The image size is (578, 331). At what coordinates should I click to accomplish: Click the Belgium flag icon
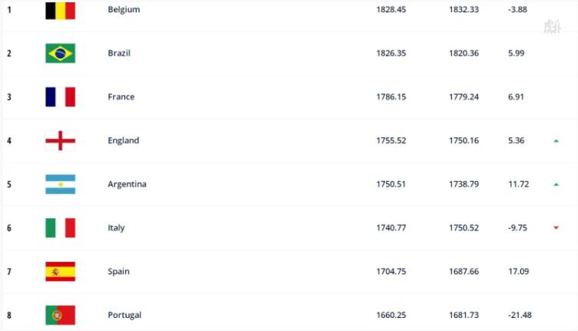60,10
